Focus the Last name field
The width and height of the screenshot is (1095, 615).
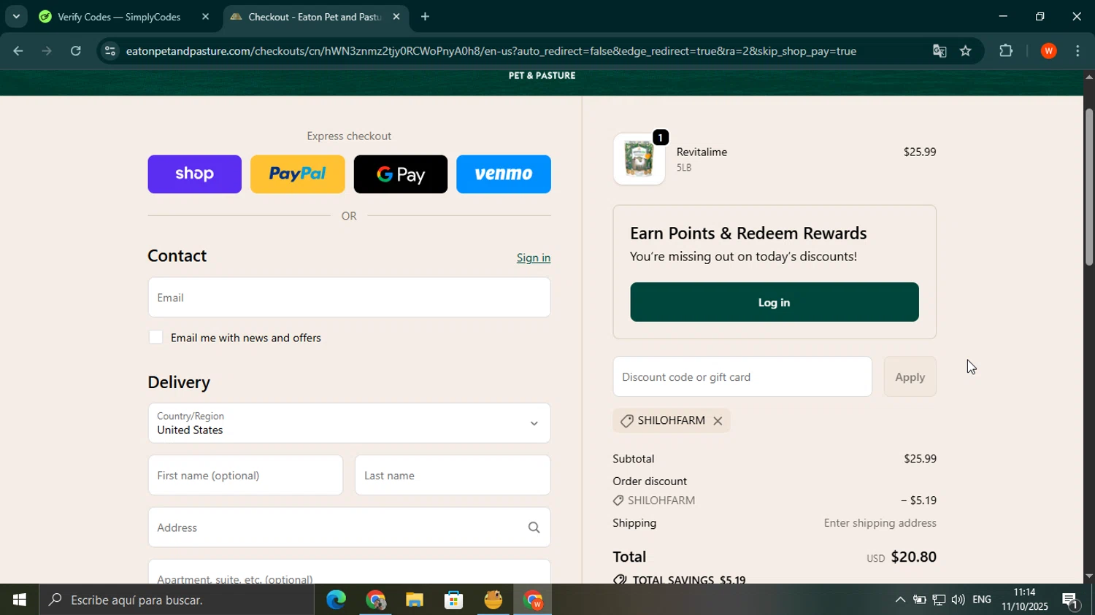coord(453,475)
